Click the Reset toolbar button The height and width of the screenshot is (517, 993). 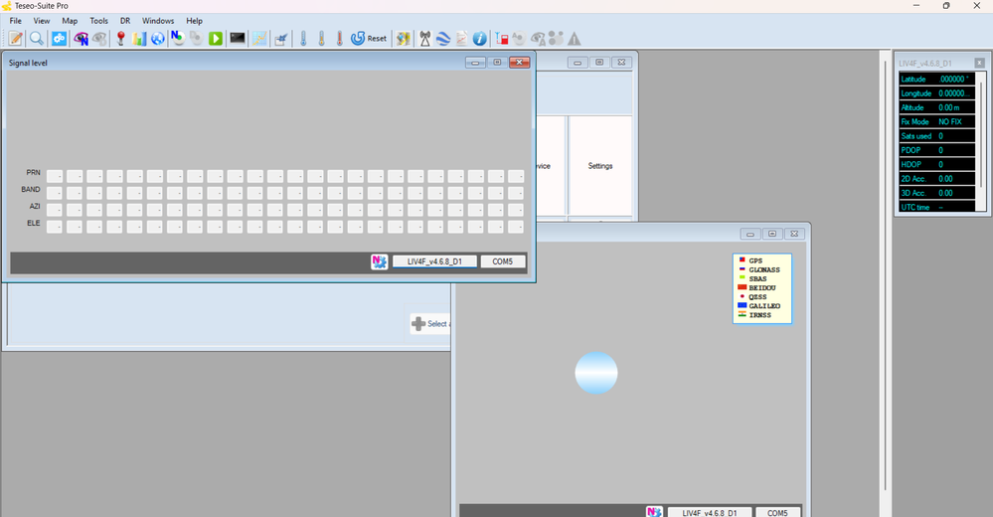(x=369, y=39)
